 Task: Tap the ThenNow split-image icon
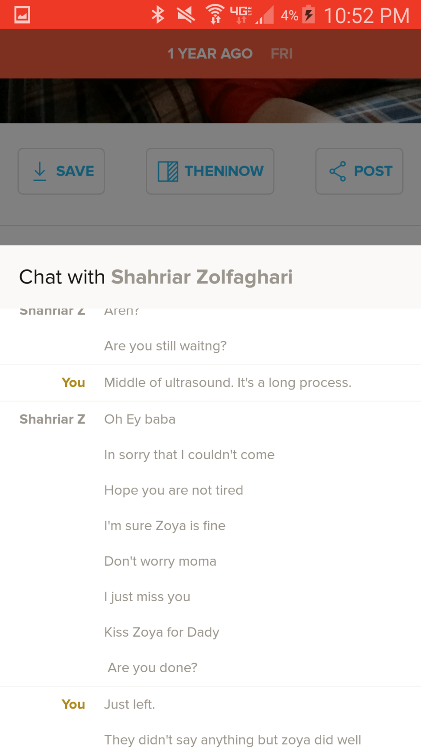coord(168,171)
